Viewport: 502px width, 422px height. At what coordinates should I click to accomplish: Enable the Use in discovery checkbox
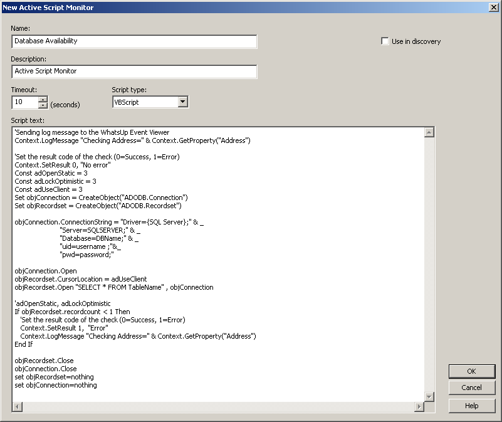click(385, 41)
